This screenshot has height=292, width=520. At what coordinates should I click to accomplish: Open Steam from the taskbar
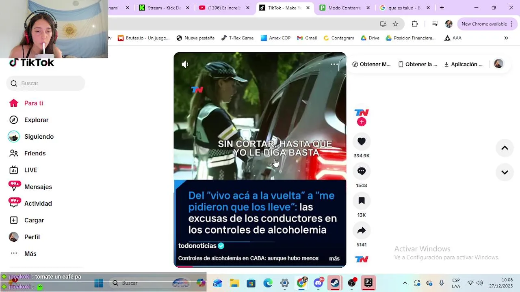tap(335, 283)
